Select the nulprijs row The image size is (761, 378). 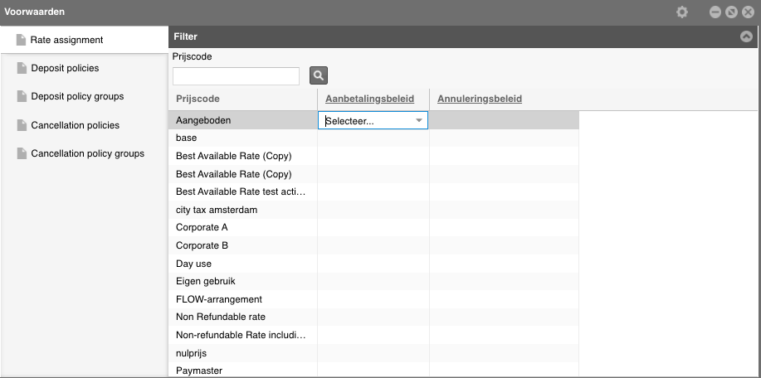(x=373, y=353)
